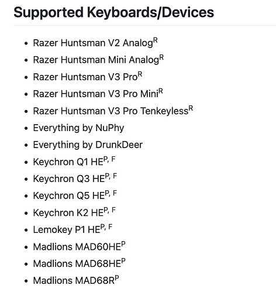Click F superscript after Keychron K2 HE
276x292 pixels.
point(113,211)
